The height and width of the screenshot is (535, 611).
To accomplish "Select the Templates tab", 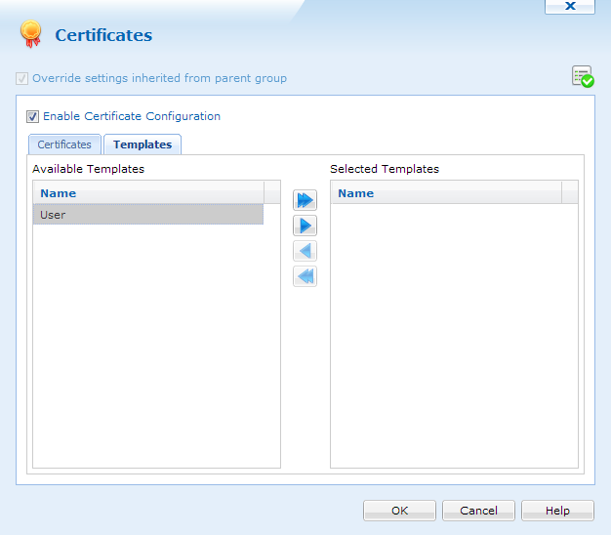I will point(143,144).
